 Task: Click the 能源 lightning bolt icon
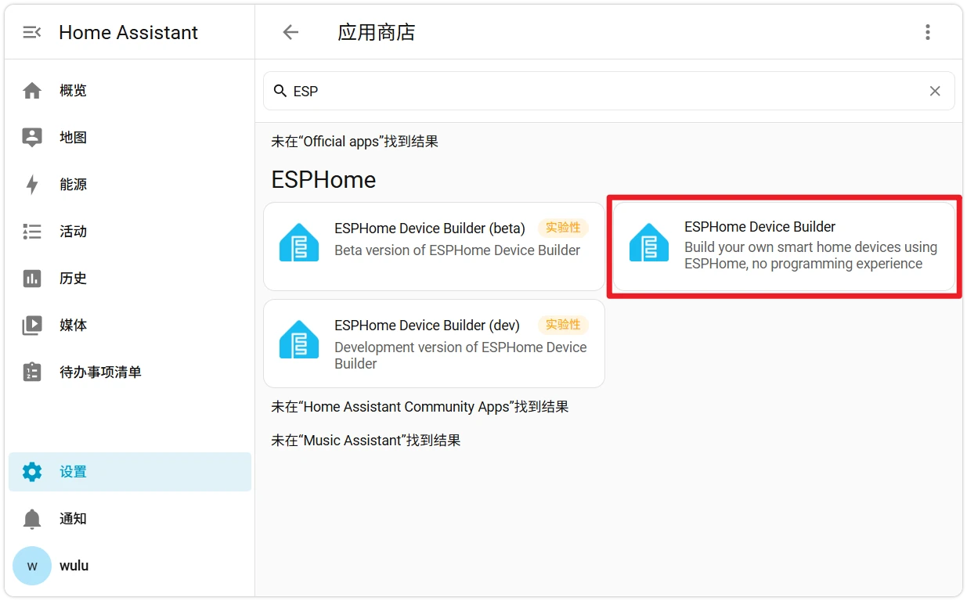32,185
